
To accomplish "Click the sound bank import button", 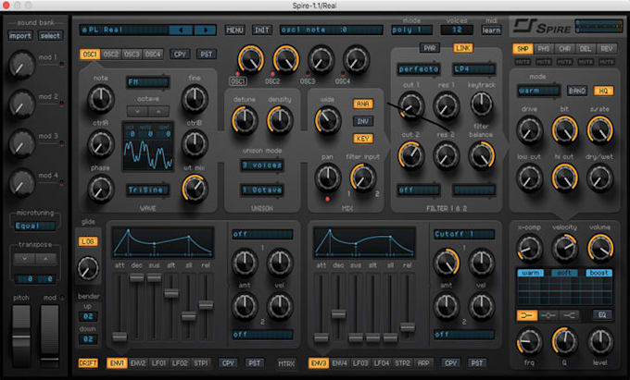I will (x=20, y=36).
